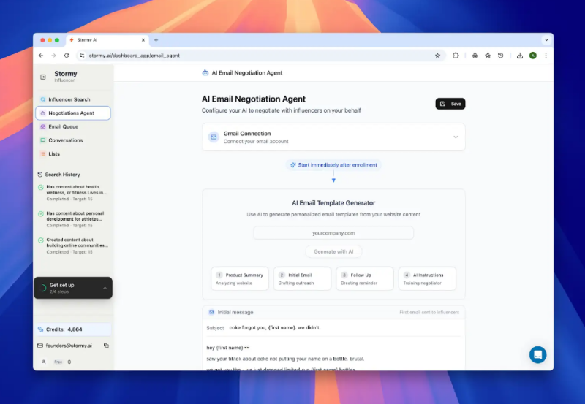Open a new browser tab
Screen dimensions: 585x404
click(156, 40)
